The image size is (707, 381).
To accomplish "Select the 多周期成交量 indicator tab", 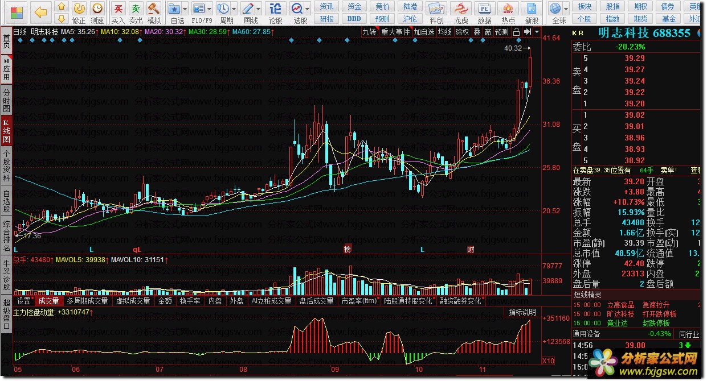I will (x=87, y=301).
